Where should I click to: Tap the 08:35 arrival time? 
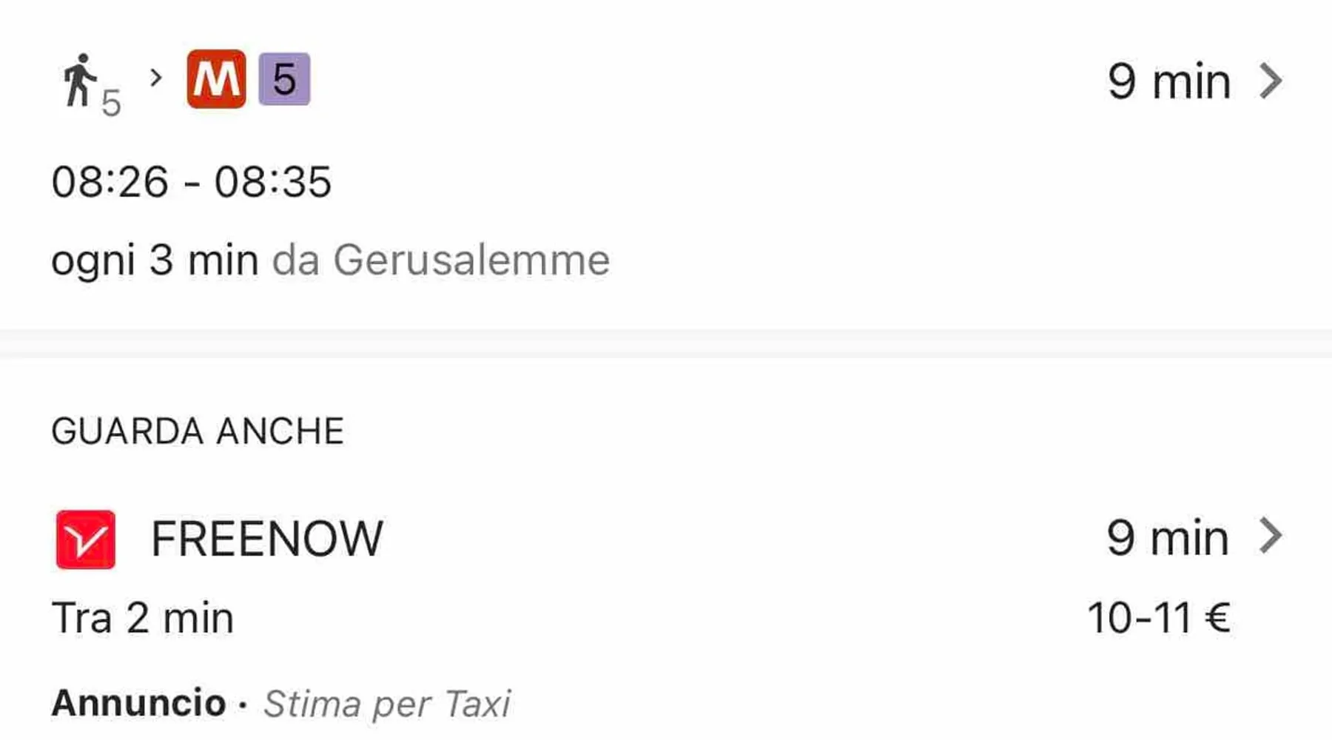point(273,182)
